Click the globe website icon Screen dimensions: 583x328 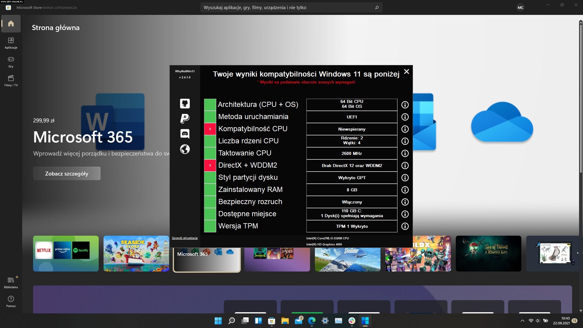(x=185, y=149)
